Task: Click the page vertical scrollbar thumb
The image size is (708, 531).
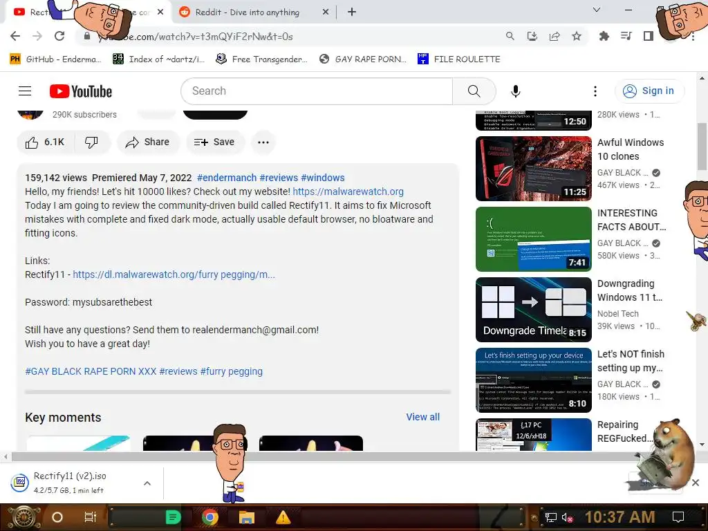Action: 702,145
